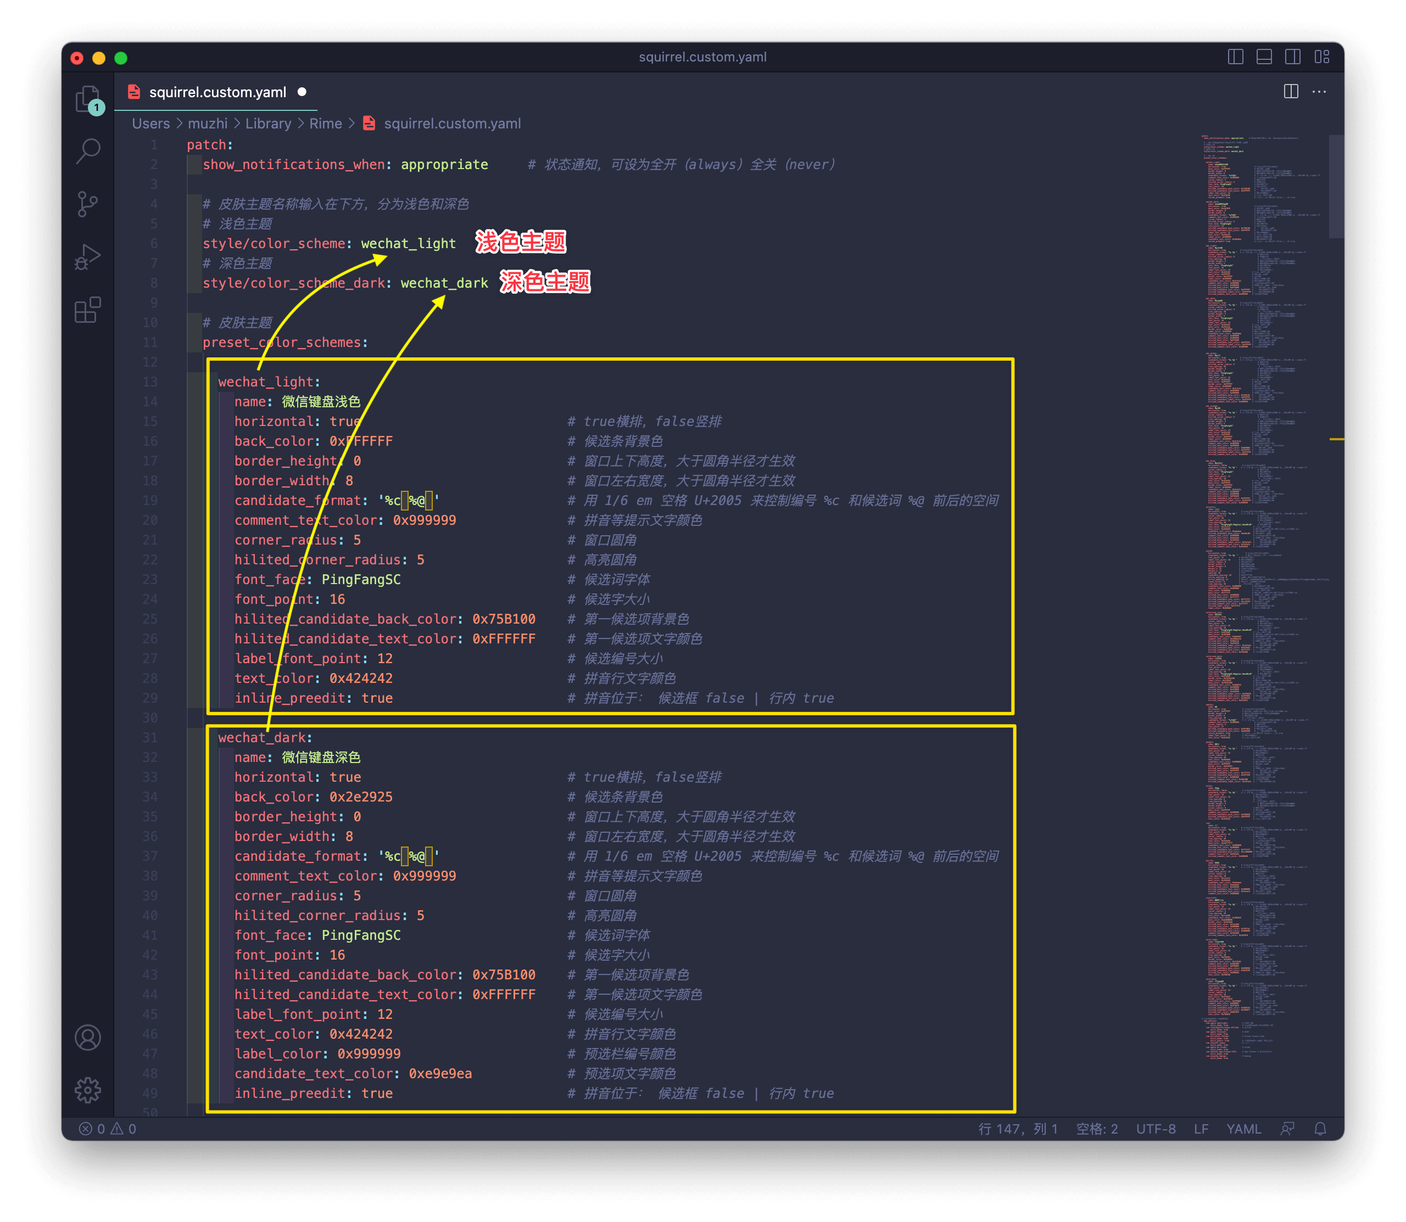This screenshot has height=1222, width=1406.
Task: Open the Accounts menu icon
Action: (88, 1037)
